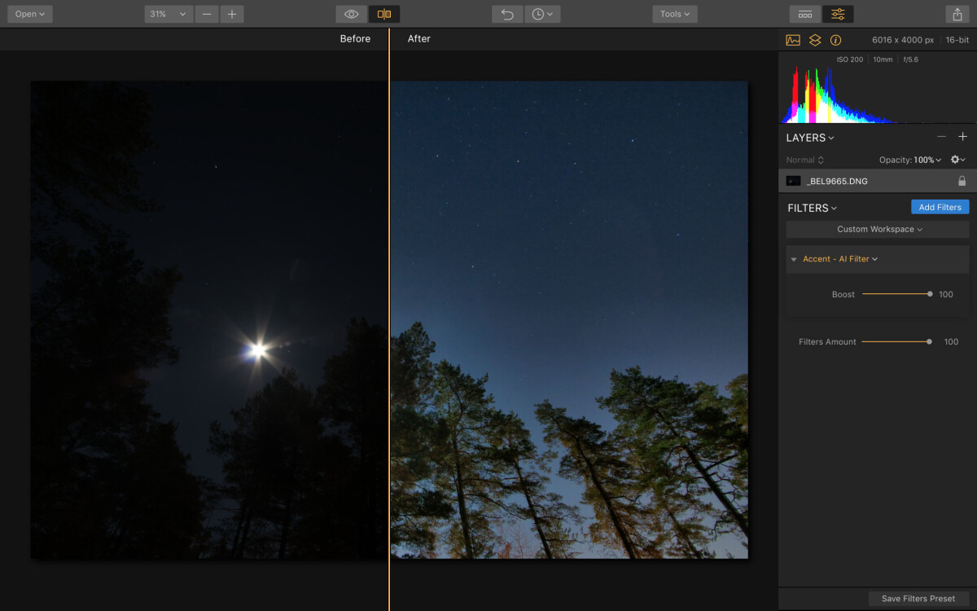Click the lock icon on _BEL9665.DNG layer
The image size is (977, 611).
click(x=962, y=181)
